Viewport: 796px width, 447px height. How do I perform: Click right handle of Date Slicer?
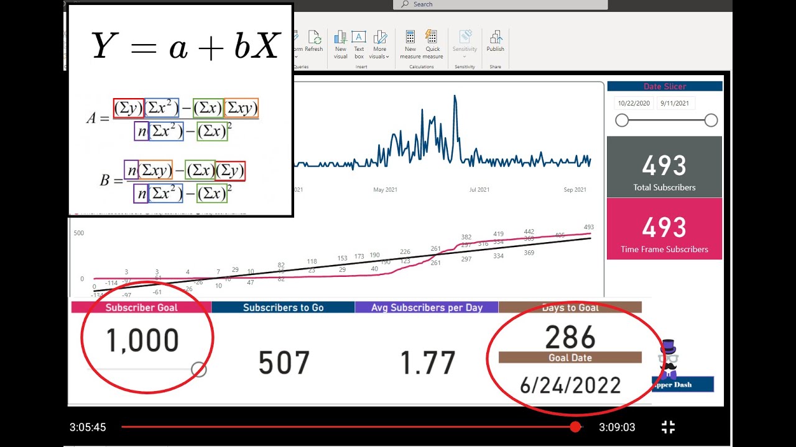pos(711,120)
